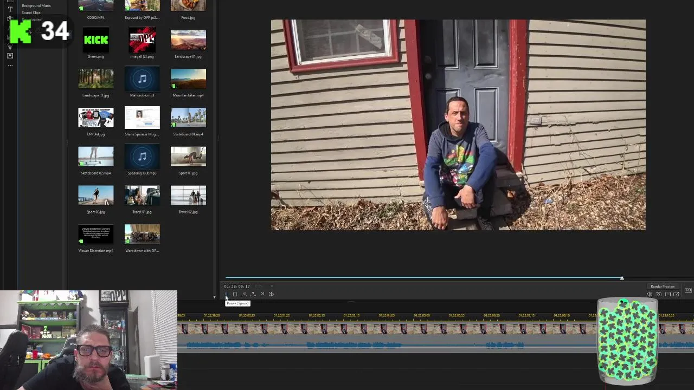Click the media library scroll down arrow

point(214,297)
